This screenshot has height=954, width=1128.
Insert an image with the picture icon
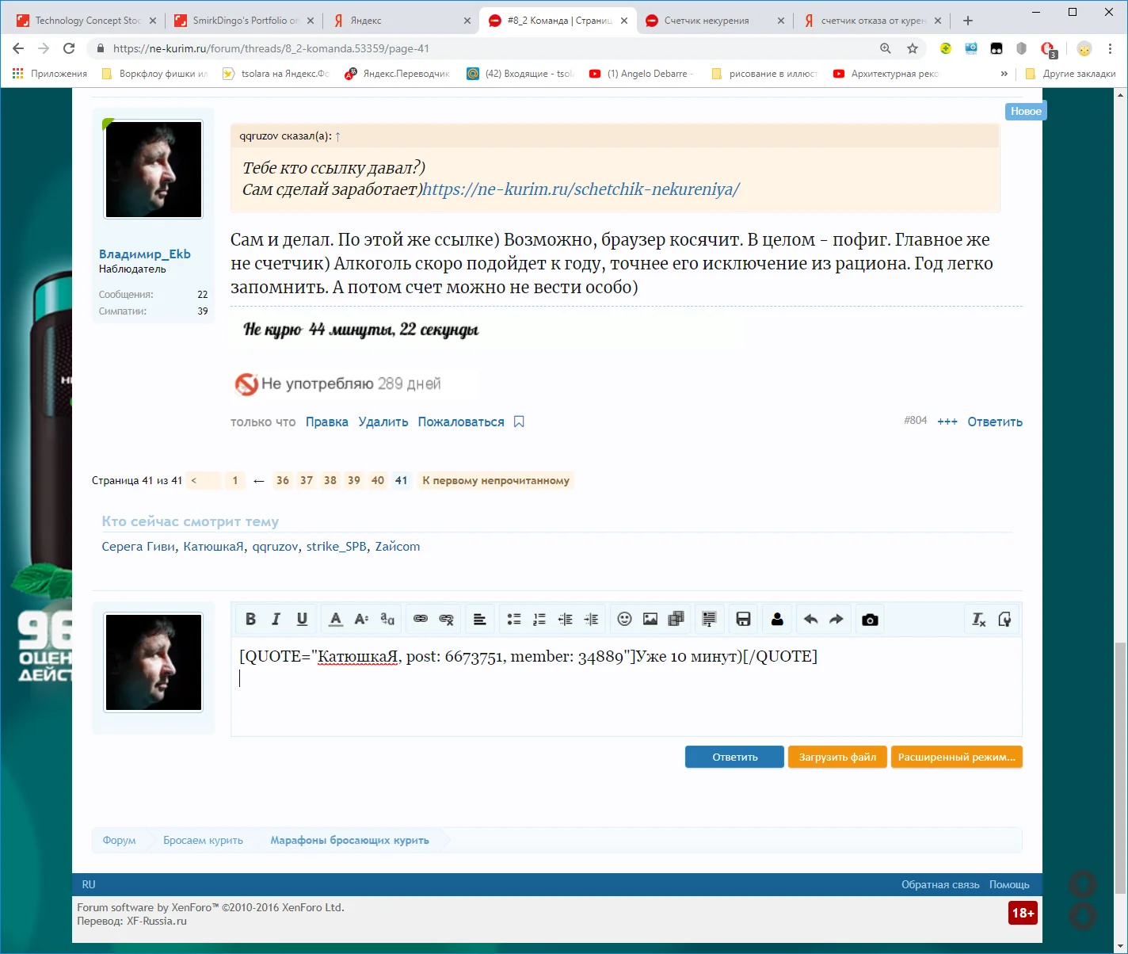(x=650, y=620)
